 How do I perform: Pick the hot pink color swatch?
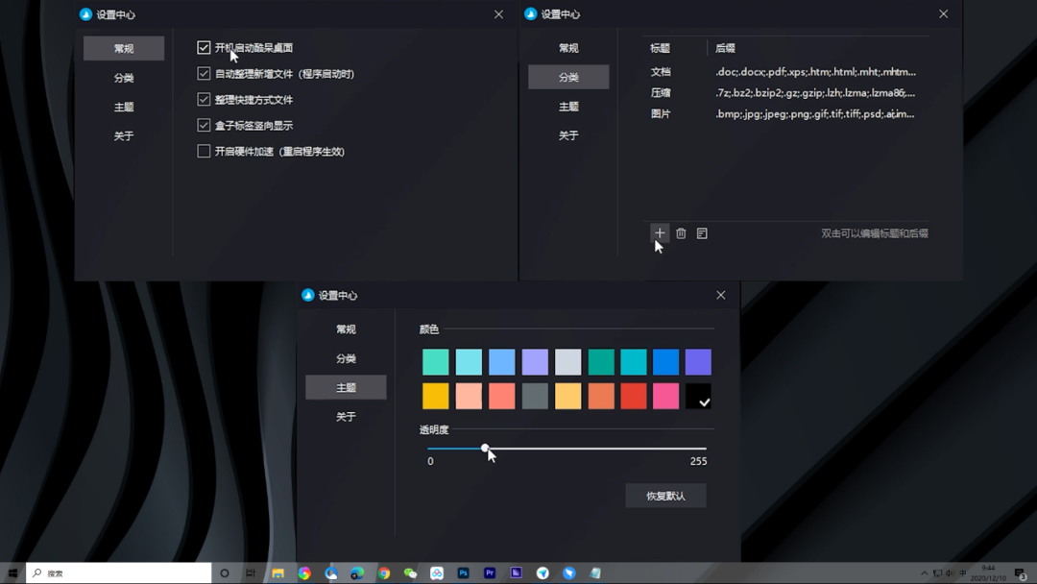pos(665,396)
